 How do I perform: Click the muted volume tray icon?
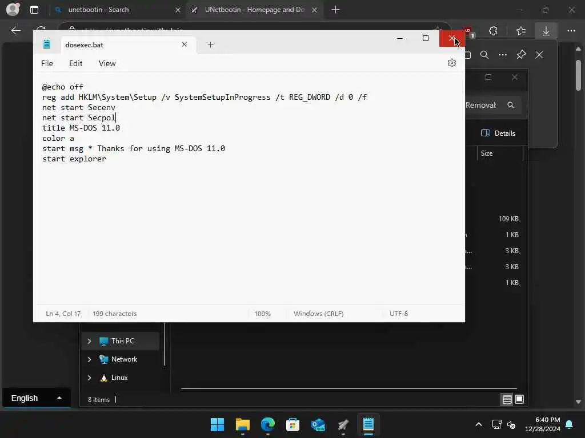511,424
